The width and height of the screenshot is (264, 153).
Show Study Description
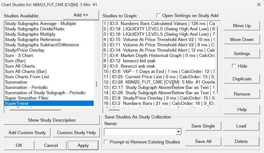52,120
